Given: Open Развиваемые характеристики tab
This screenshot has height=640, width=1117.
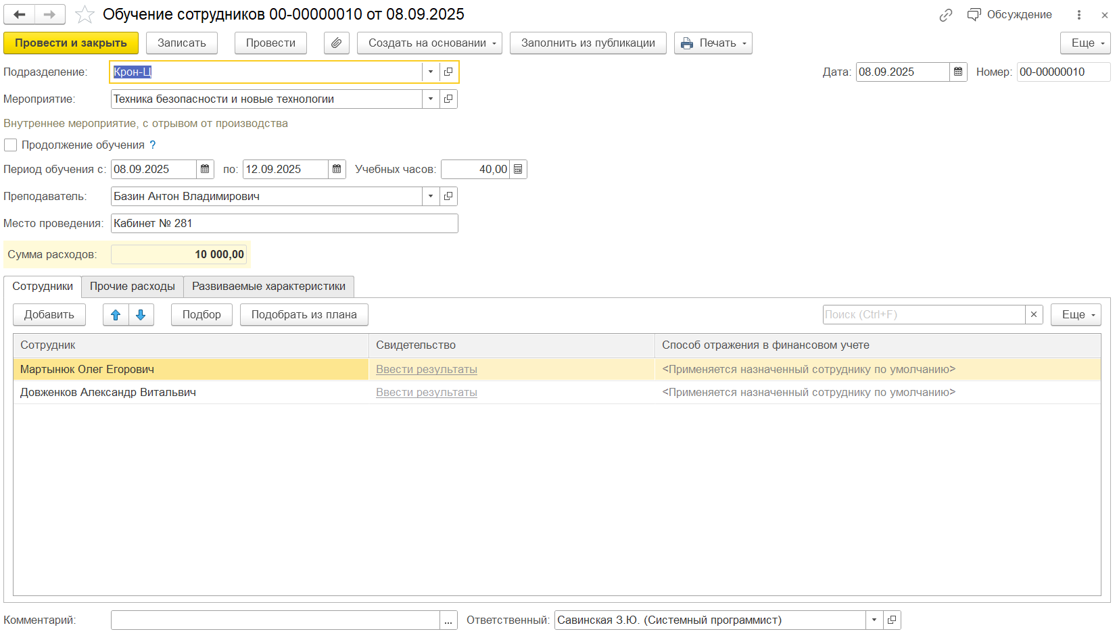Looking at the screenshot, I should [268, 287].
